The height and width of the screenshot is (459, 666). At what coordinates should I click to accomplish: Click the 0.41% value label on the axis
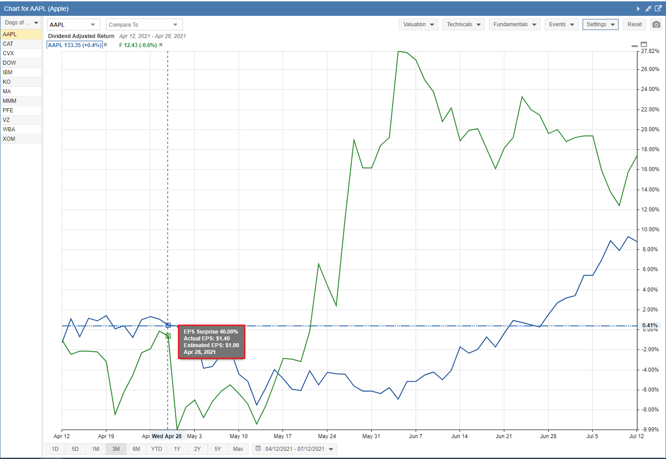pos(650,325)
